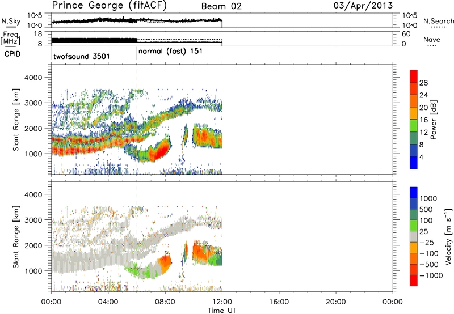454x314 pixels.
Task: Click the 'twofsound 3501' CPID text
Action: (82, 56)
